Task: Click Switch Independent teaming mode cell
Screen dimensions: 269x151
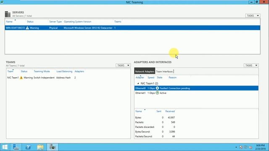Action: [44, 78]
